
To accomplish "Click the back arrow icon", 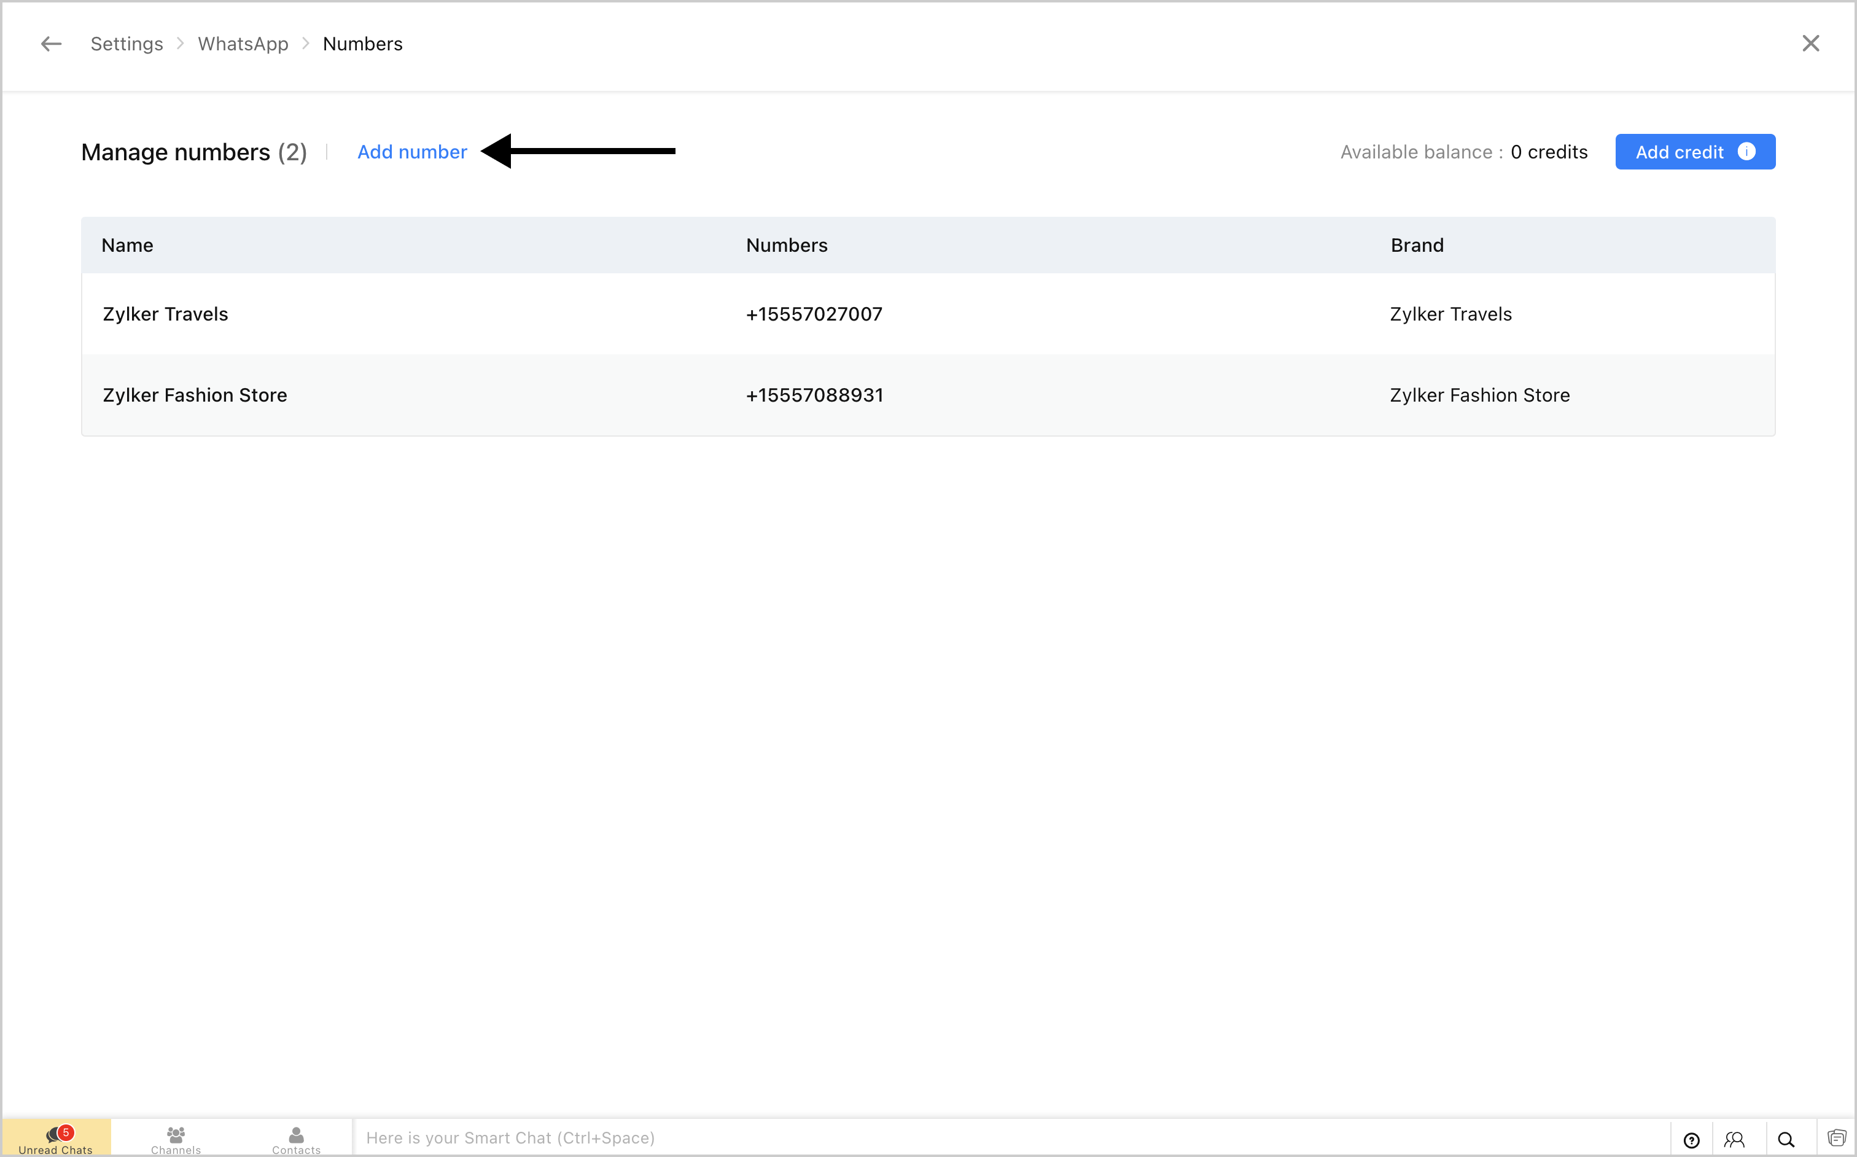I will [50, 44].
